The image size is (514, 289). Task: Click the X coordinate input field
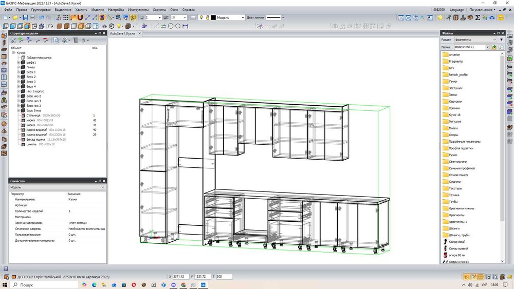pos(180,277)
